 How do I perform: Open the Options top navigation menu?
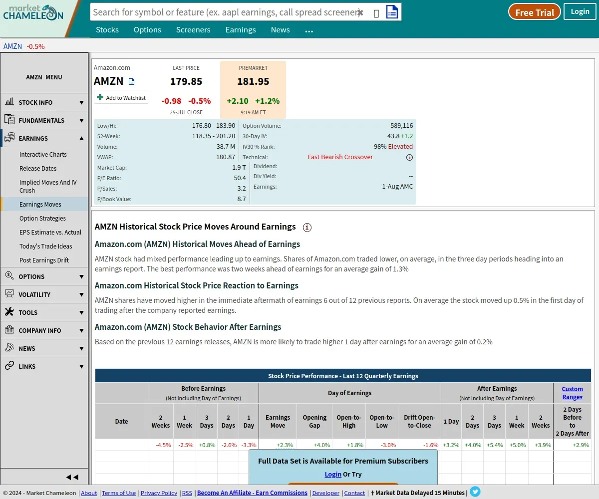[147, 30]
